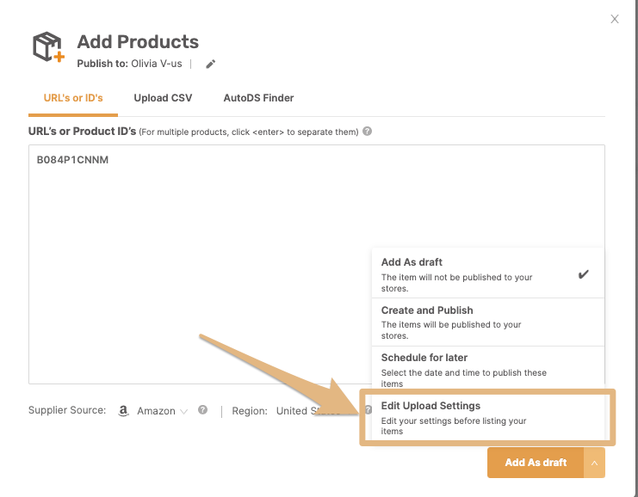The height and width of the screenshot is (497, 638).
Task: Select the URL's or ID's tab
Action: click(73, 98)
